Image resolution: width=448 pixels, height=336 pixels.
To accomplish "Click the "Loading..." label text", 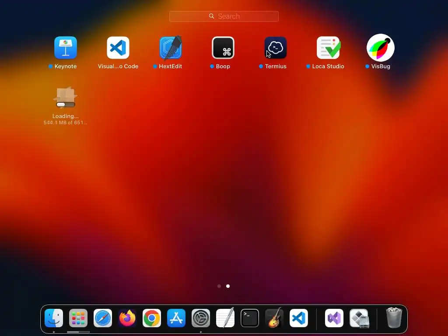I will point(66,116).
